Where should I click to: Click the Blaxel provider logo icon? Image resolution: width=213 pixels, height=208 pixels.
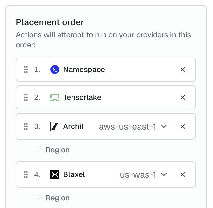click(55, 174)
